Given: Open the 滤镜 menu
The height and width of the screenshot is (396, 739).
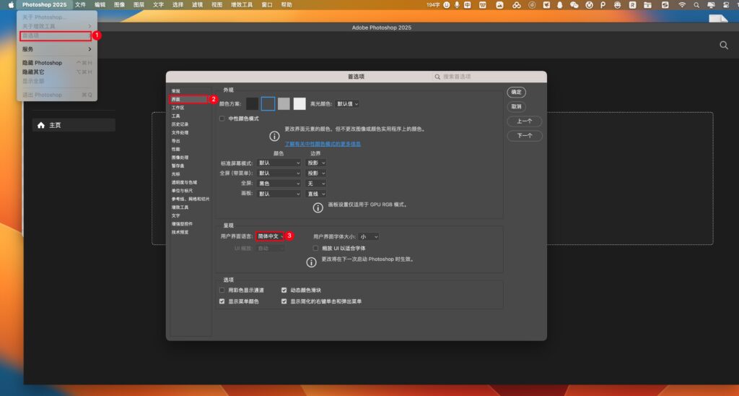Looking at the screenshot, I should coord(198,5).
